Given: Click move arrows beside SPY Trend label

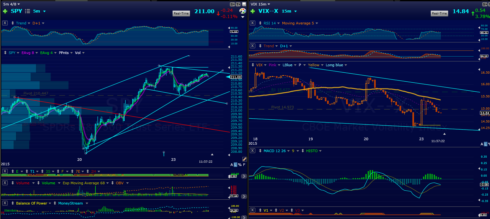Looking at the screenshot, I should (13, 23).
